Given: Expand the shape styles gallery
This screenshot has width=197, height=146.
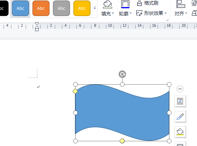Looking at the screenshot, I should 95,8.
